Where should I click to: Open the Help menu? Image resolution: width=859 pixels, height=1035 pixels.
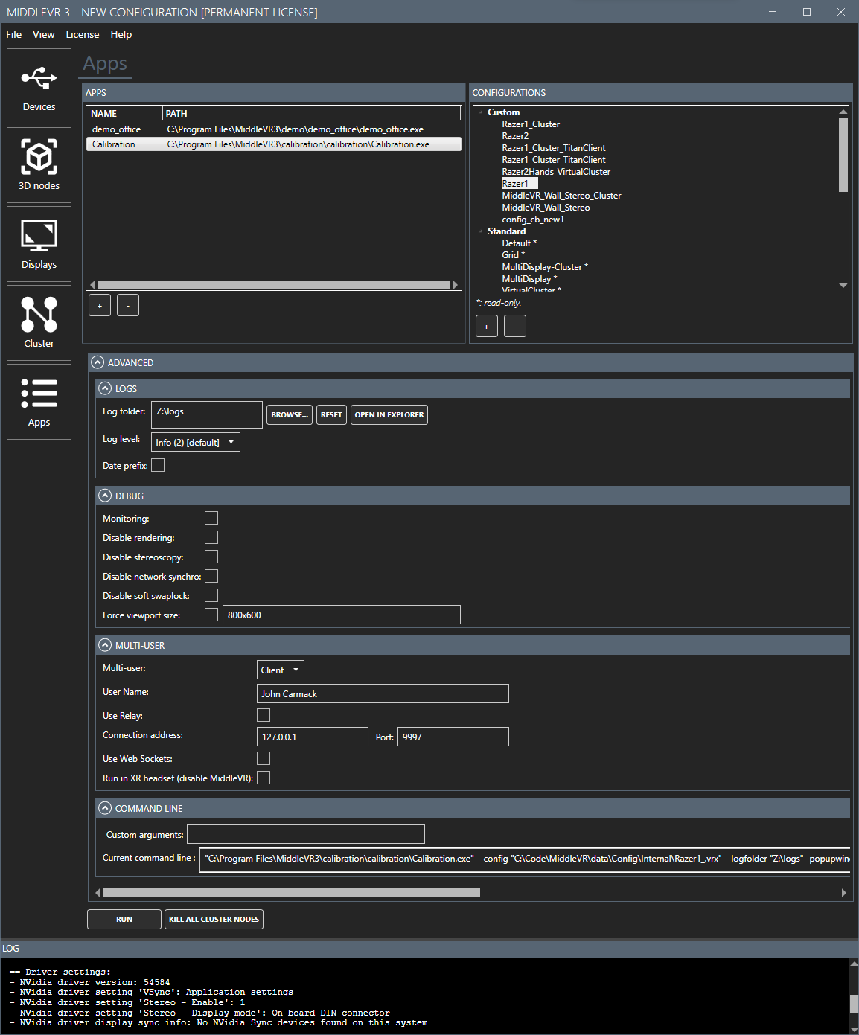pos(121,34)
